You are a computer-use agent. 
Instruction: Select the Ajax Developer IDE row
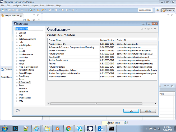[x=102, y=44]
